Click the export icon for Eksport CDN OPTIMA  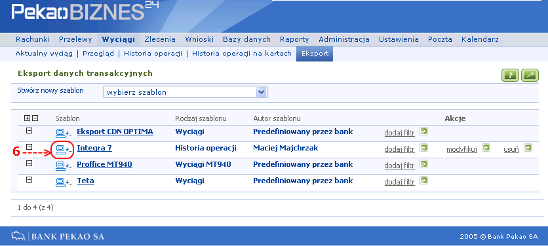[63, 133]
